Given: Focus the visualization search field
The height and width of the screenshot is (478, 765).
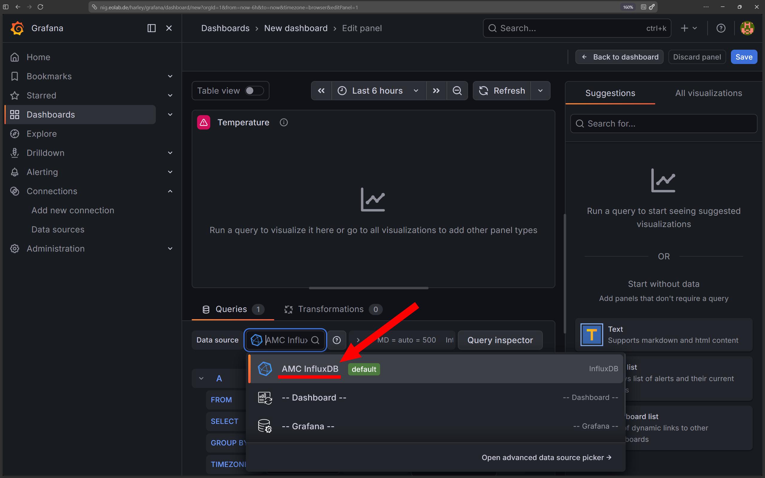Looking at the screenshot, I should [x=664, y=124].
